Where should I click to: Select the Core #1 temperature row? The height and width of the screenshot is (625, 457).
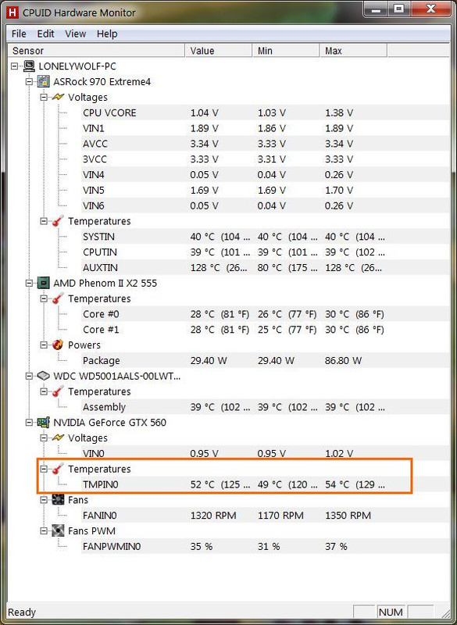coord(264,330)
